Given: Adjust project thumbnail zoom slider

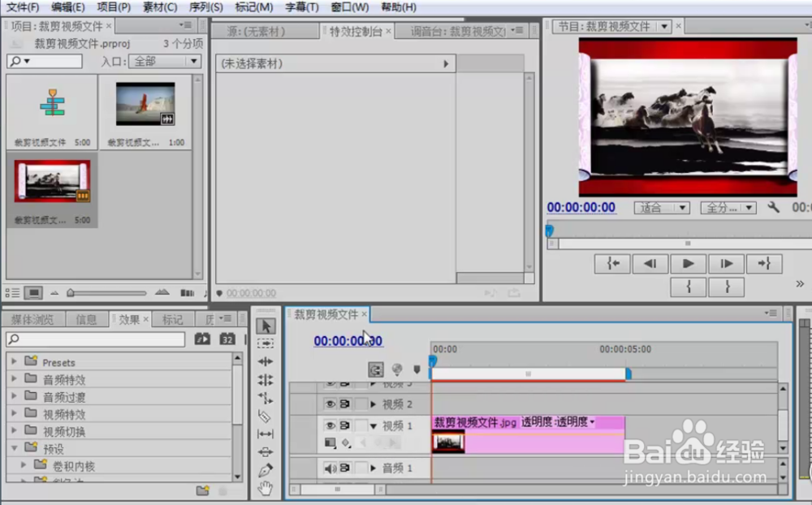Looking at the screenshot, I should pos(71,293).
